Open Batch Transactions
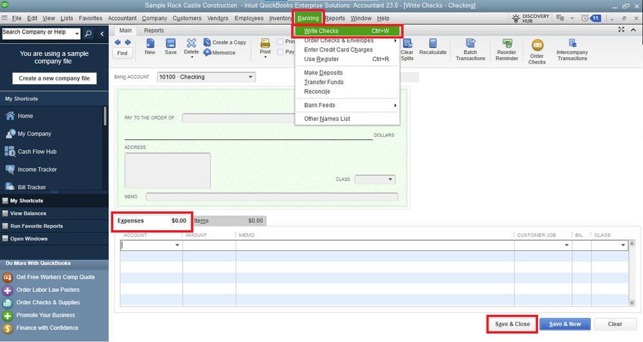The image size is (643, 342). pos(471,50)
